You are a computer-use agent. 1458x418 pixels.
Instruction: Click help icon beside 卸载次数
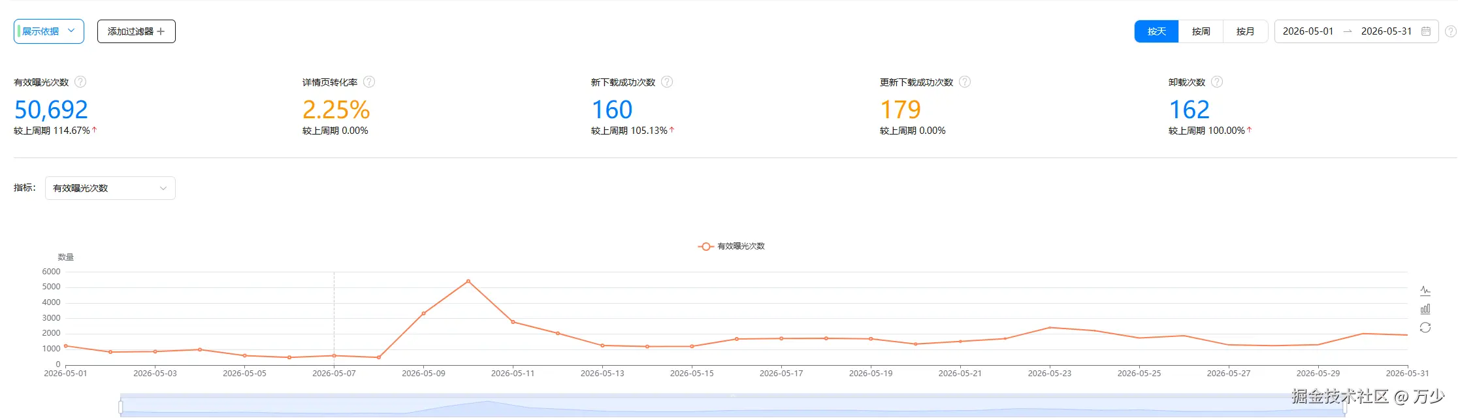click(1217, 82)
